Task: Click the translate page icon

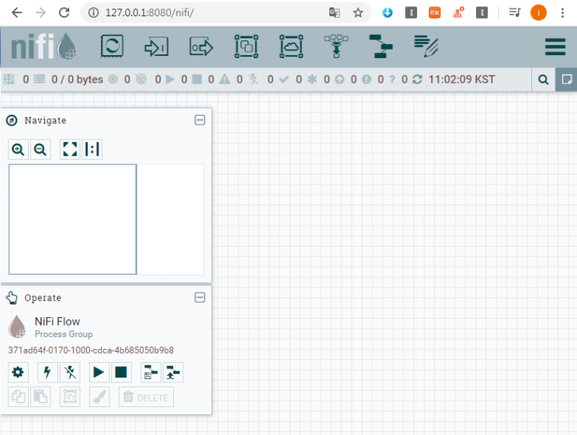Action: tap(334, 13)
